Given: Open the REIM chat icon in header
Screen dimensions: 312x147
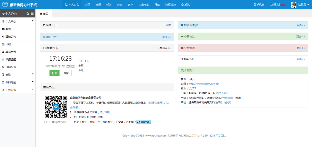Looking at the screenshot, I should coord(271,5).
